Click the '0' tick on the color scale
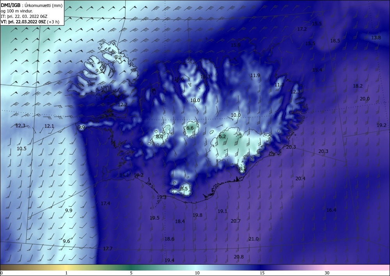The image size is (390, 276). coord(2,273)
